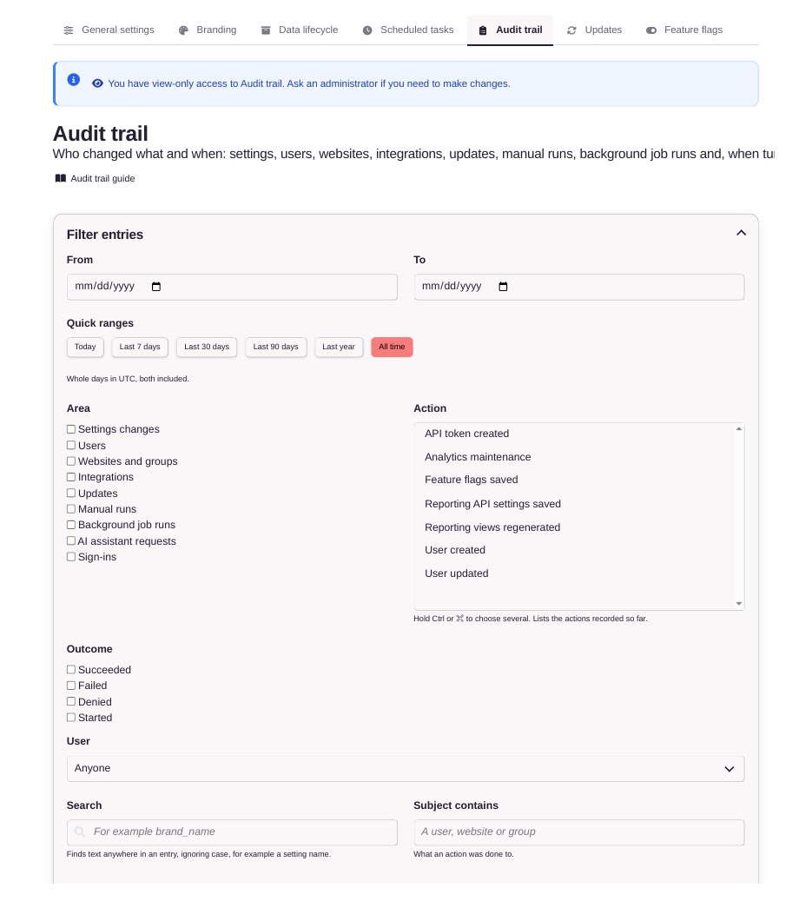
Task: Check the Manual runs checkbox
Action: [71, 508]
